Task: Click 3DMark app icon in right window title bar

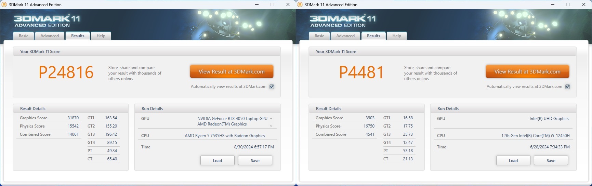Action: pyautogui.click(x=300, y=4)
